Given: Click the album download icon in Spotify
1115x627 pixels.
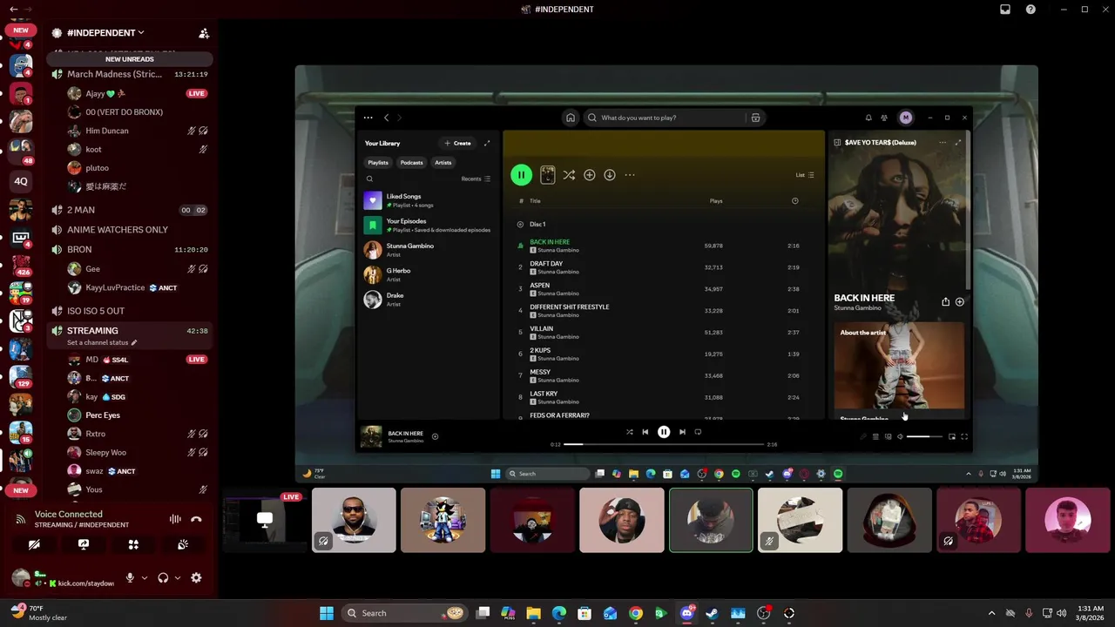Looking at the screenshot, I should (x=610, y=175).
